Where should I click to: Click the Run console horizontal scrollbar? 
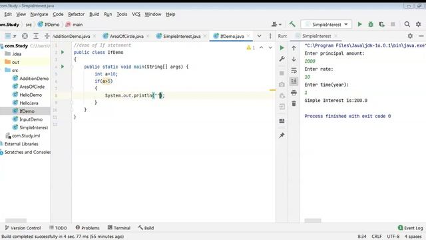pos(312,221)
